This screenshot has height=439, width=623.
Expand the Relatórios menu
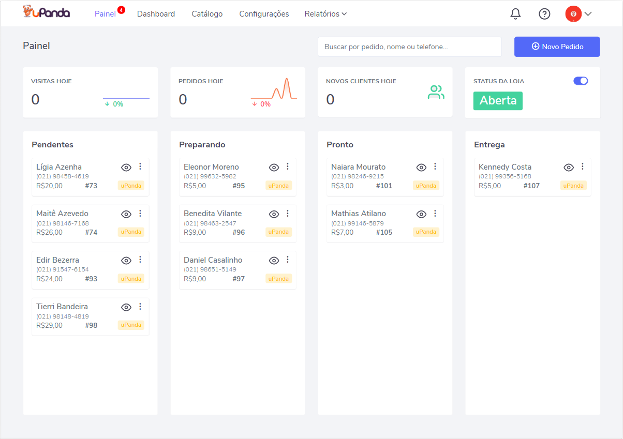pyautogui.click(x=325, y=14)
